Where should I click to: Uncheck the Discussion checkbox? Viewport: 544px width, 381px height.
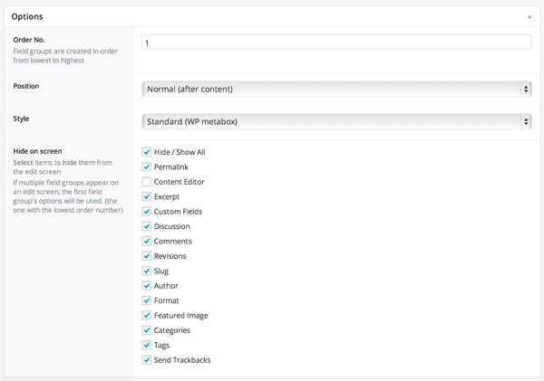[146, 226]
